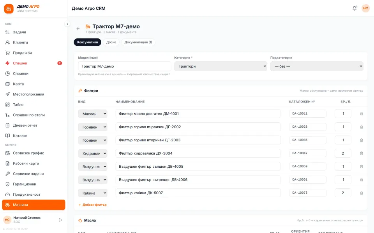Open the Карта page
Screen dimensions: 374x233
click(34, 84)
